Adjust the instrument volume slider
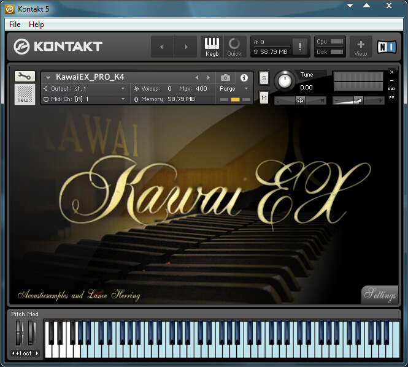 tap(358, 100)
